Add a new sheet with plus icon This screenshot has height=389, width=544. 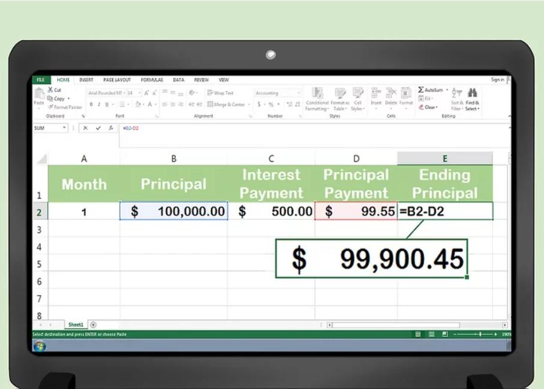(x=93, y=324)
